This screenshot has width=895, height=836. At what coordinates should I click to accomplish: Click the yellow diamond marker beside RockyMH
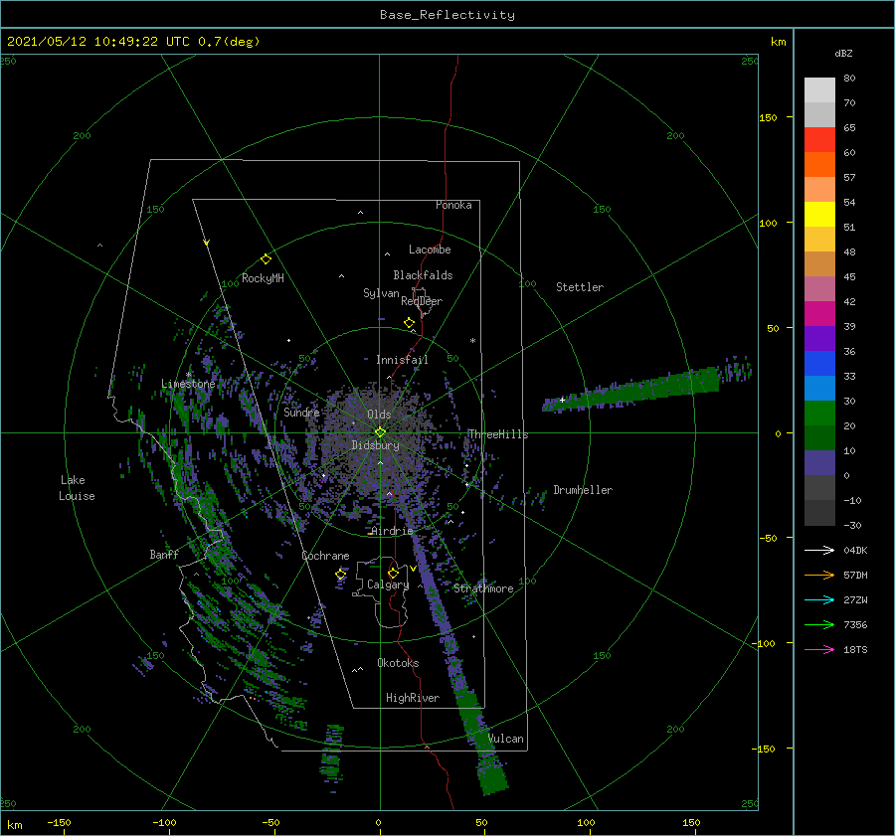[266, 259]
